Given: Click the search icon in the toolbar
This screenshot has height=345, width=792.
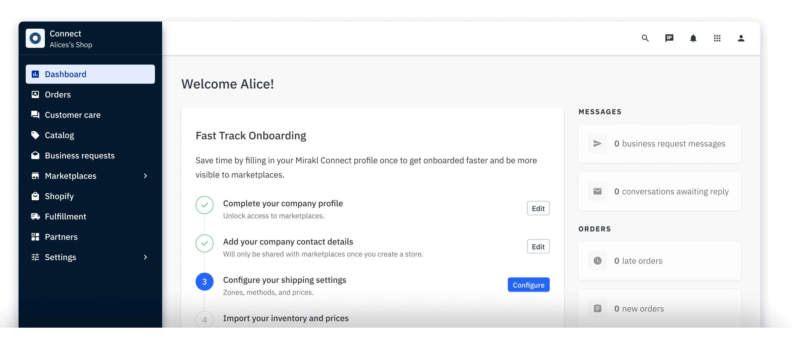Looking at the screenshot, I should coord(645,38).
